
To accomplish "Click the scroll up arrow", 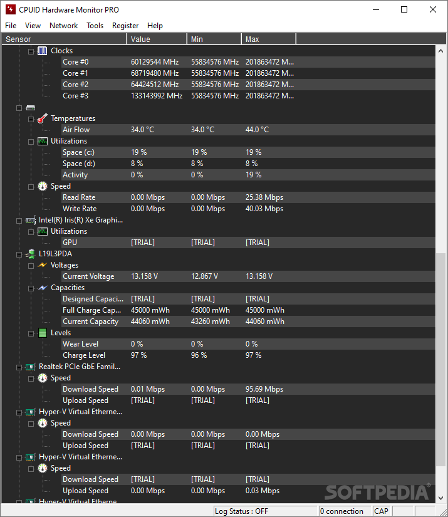I will (x=440, y=51).
